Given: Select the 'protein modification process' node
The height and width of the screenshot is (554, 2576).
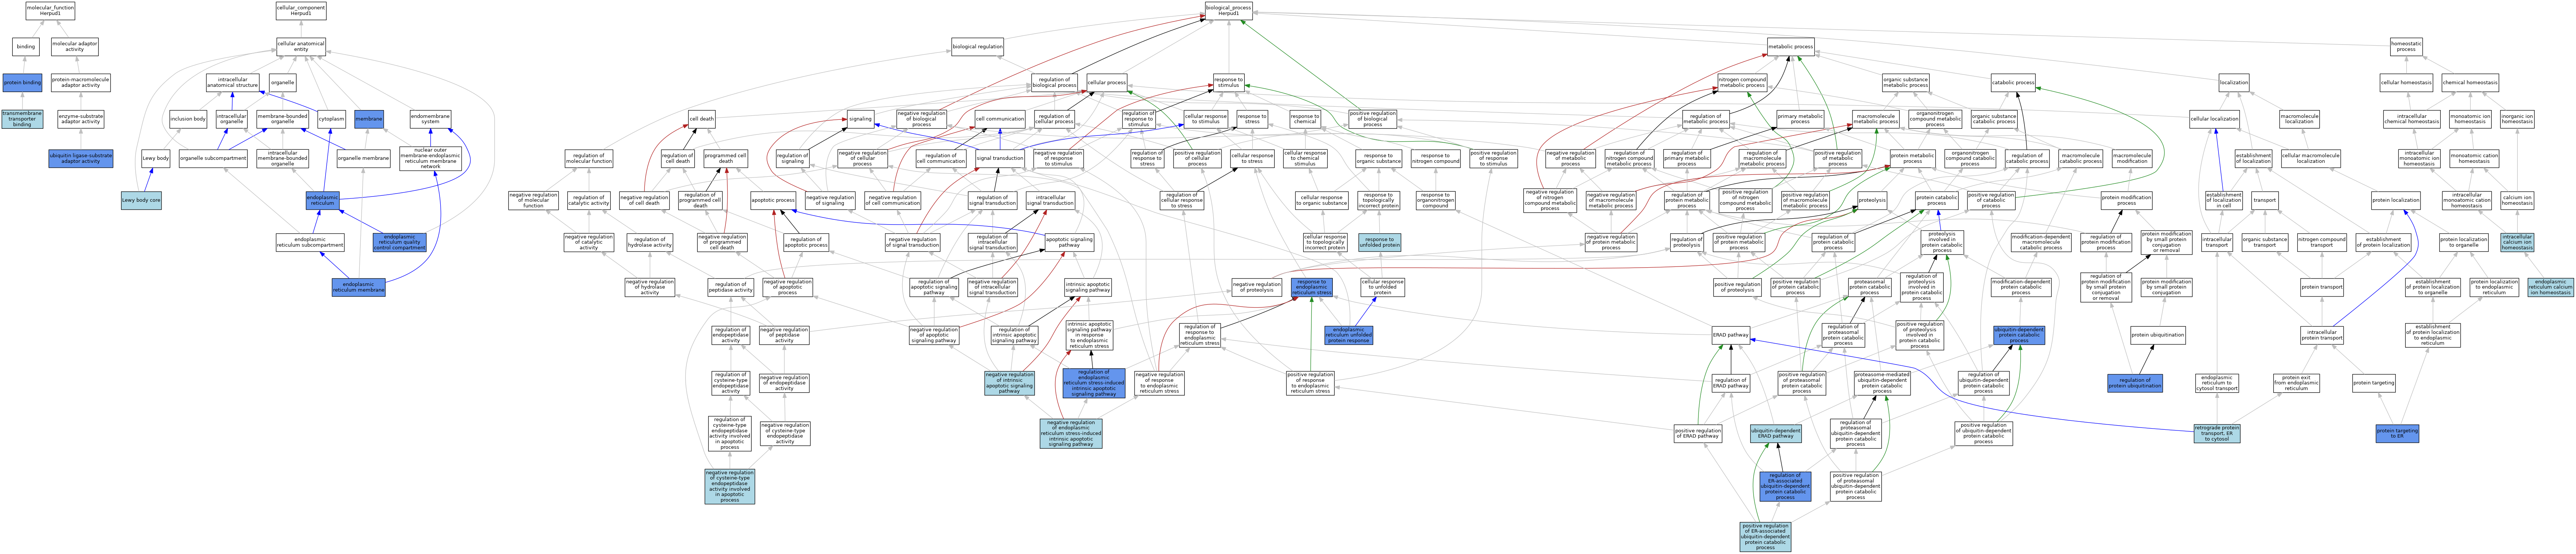Looking at the screenshot, I should 2126,201.
